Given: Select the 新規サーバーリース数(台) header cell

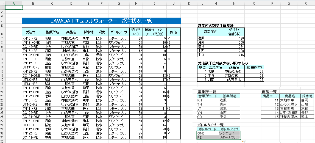Looking at the screenshot, I should pyautogui.click(x=155, y=32).
